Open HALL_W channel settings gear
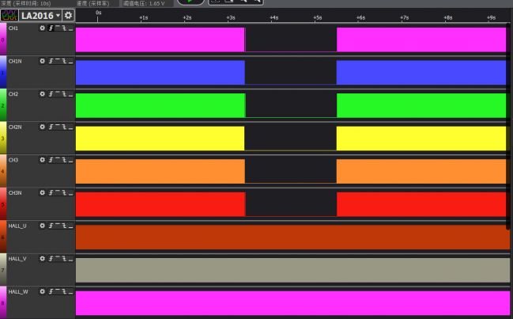Viewport: 513px width, 319px height. coord(43,291)
